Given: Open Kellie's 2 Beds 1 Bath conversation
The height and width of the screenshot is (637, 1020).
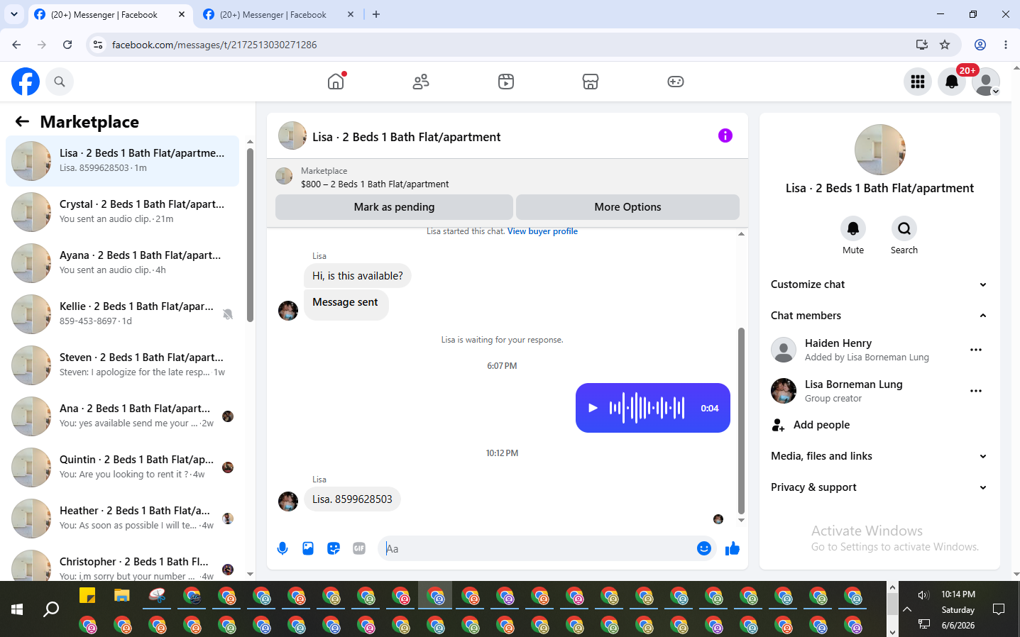Looking at the screenshot, I should (122, 314).
